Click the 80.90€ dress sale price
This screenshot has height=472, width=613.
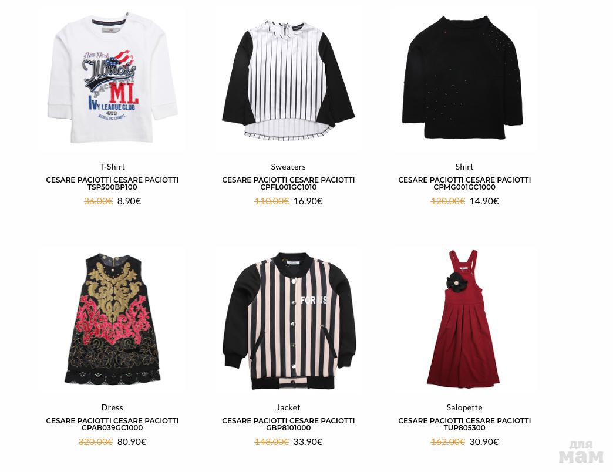pyautogui.click(x=132, y=442)
